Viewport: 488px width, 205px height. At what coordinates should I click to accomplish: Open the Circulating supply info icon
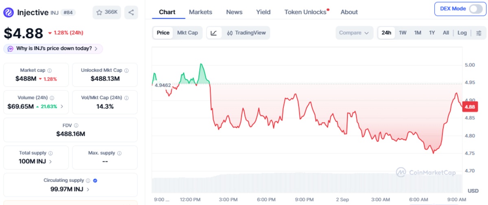88,181
